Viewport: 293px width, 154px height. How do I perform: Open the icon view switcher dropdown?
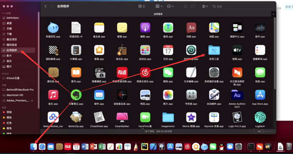pyautogui.click(x=142, y=6)
